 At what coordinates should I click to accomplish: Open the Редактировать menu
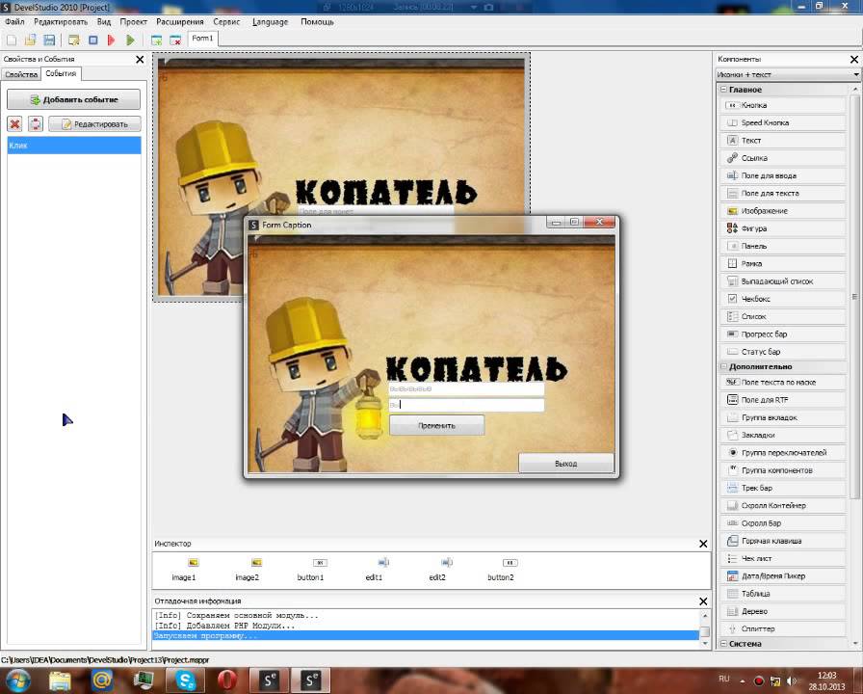point(61,22)
